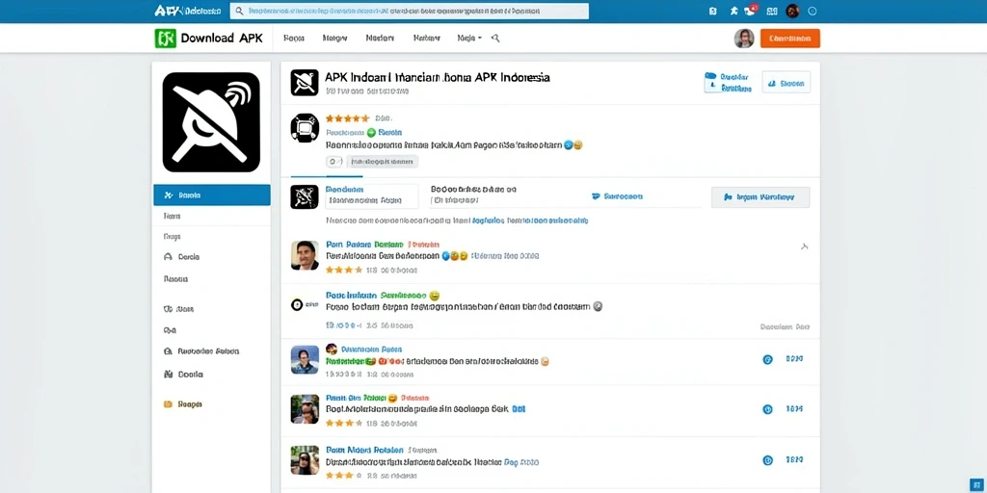Screen dimensions: 987x493
Task: Click the app icon beside the star rating
Action: pos(304,128)
